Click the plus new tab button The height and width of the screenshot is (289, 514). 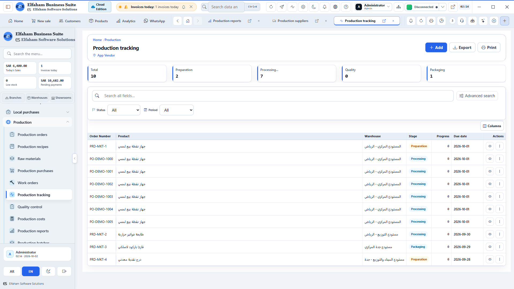tap(505, 21)
